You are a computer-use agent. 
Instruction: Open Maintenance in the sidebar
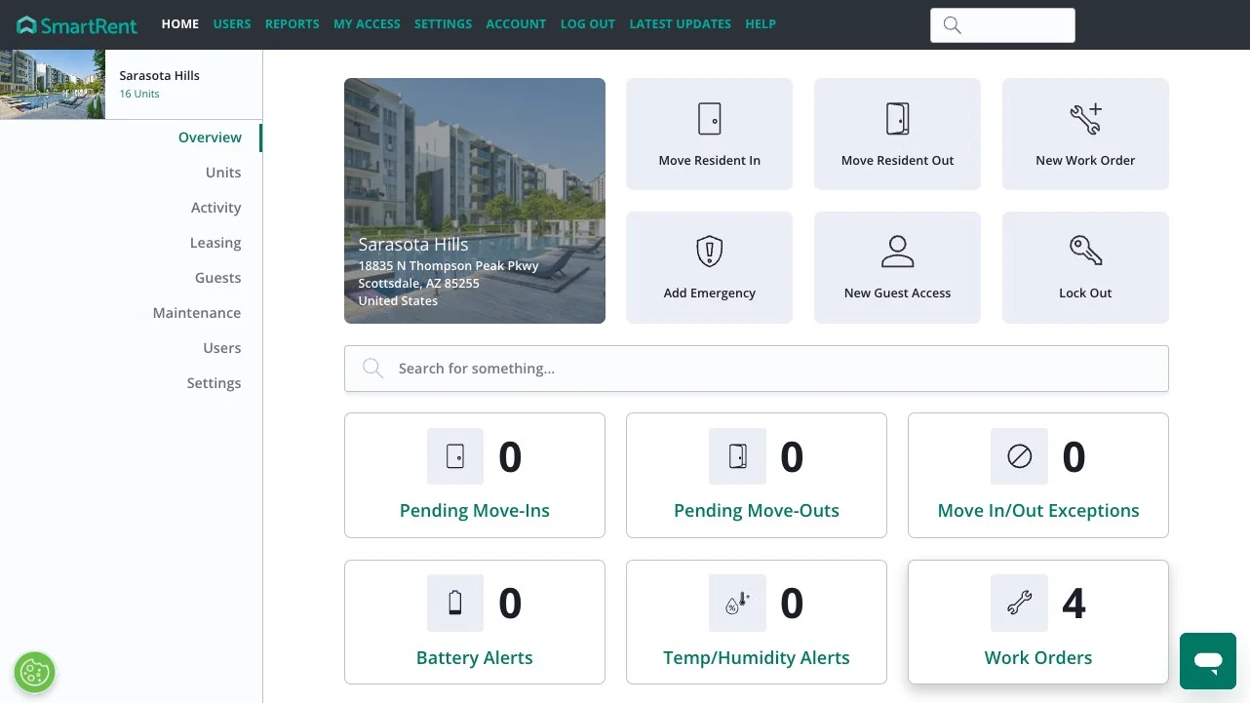pyautogui.click(x=197, y=313)
